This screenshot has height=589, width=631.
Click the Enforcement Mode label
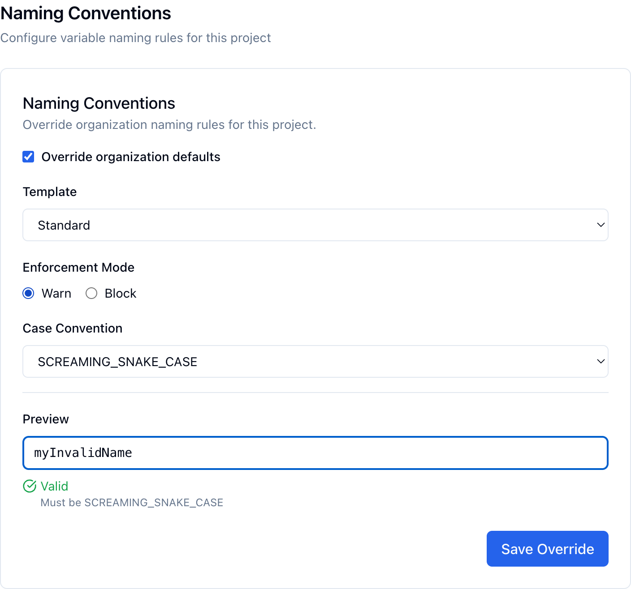tap(78, 268)
